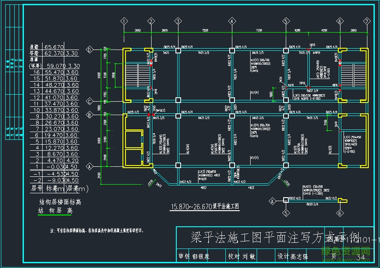The width and height of the screenshot is (380, 268).
Task: Click axis bubble D on the left side
Action: coord(90,50)
